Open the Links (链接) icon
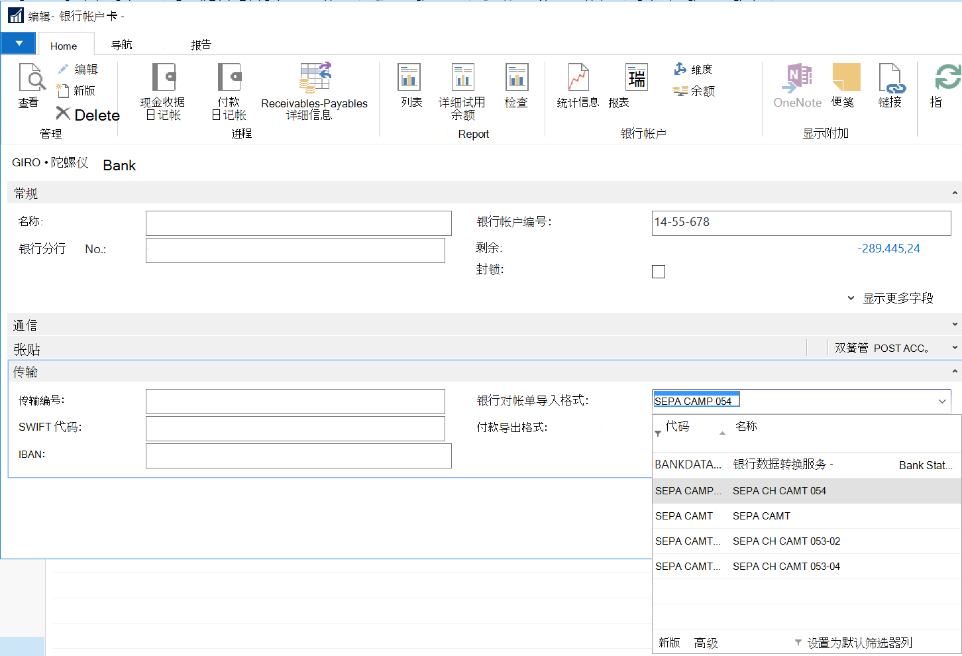 [891, 78]
